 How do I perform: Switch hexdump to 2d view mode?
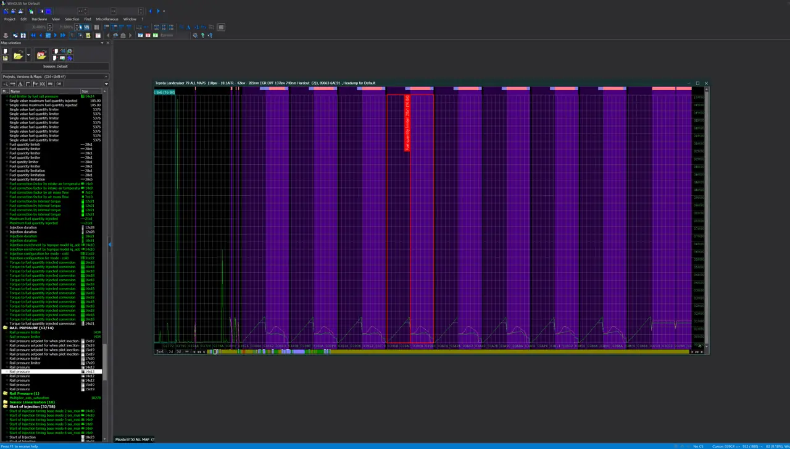pos(170,351)
